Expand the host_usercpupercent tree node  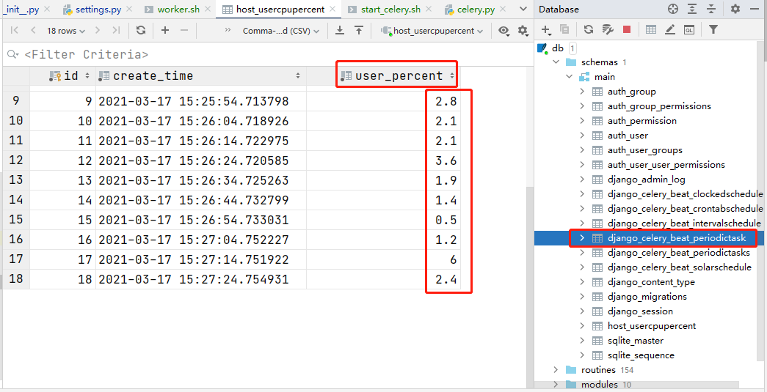click(582, 325)
